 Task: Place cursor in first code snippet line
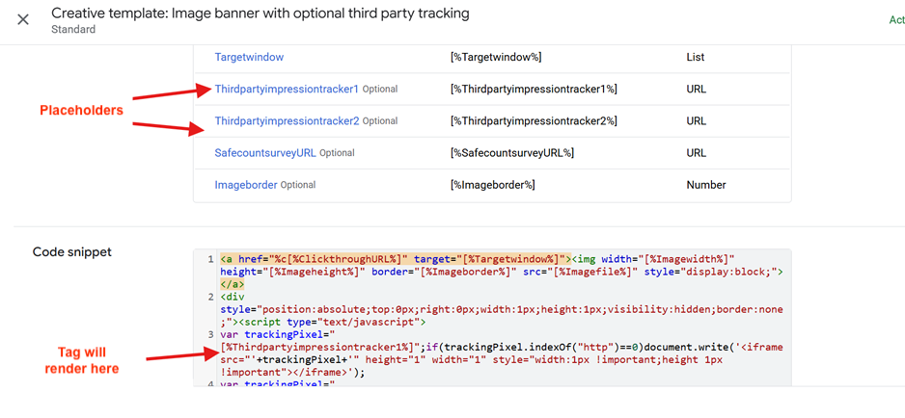coord(482,259)
